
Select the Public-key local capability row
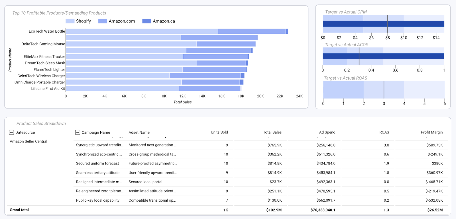pos(97,200)
